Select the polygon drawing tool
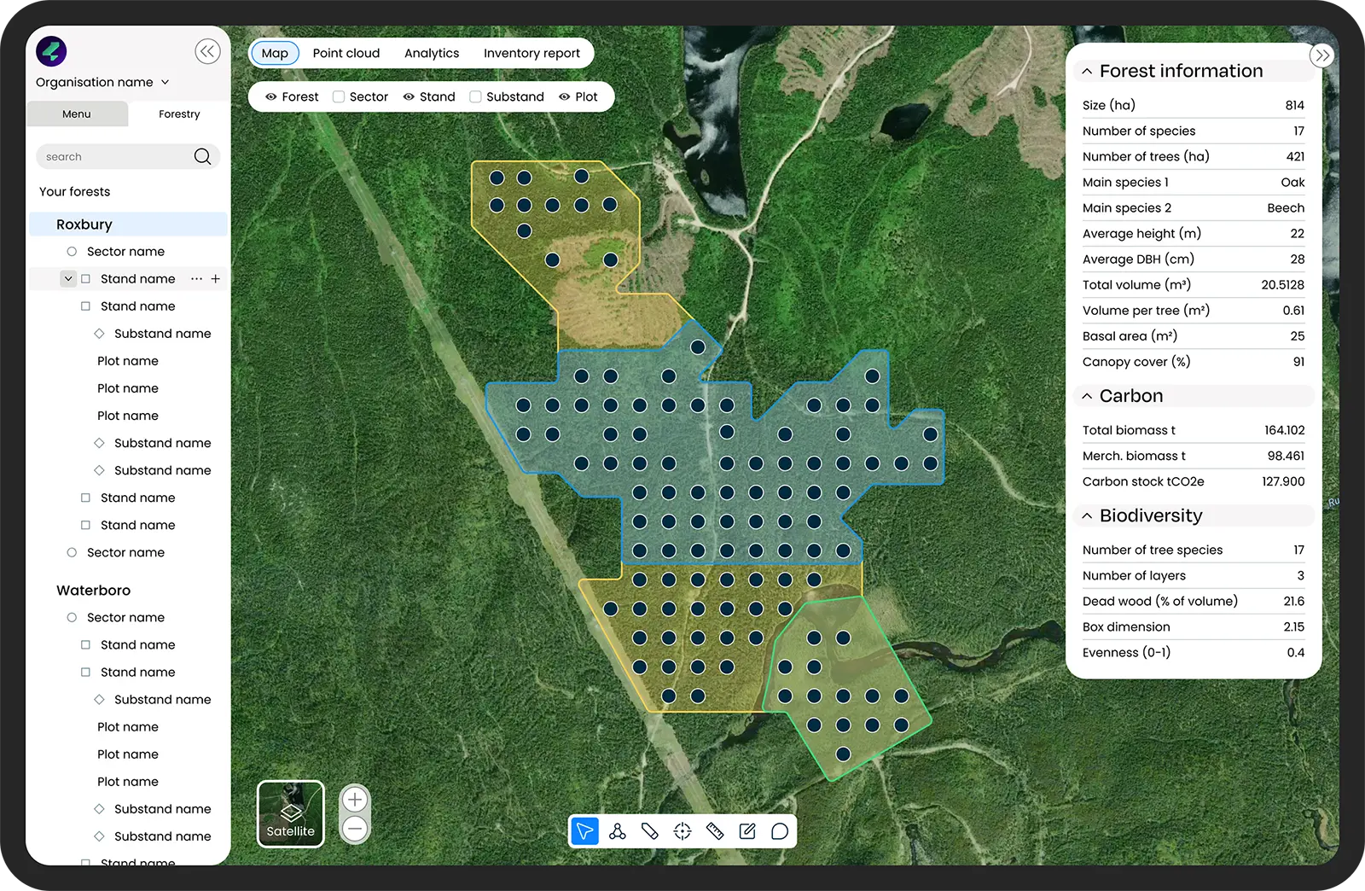This screenshot has width=1365, height=891. tap(618, 831)
